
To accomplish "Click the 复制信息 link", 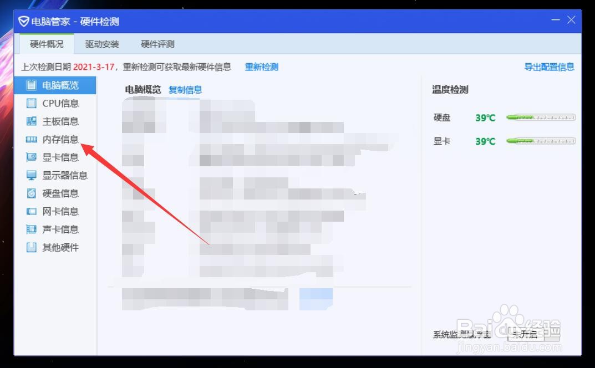I will (185, 90).
